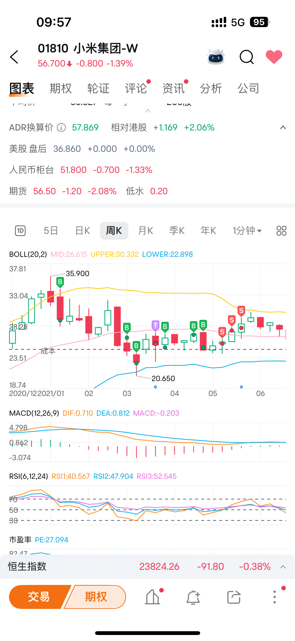Image resolution: width=295 pixels, height=641 pixels.
Task: Tap the index value 23824.26
Action: pos(159,567)
